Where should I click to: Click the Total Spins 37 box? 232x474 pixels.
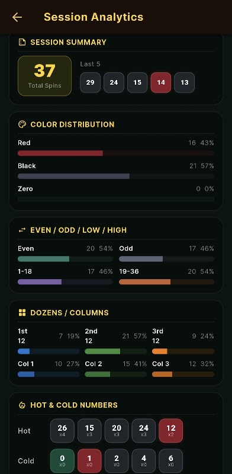[45, 76]
